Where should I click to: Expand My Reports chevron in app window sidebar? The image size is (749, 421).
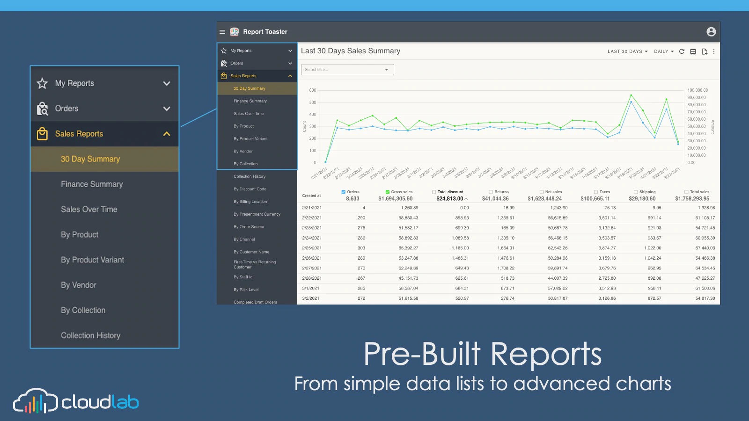pos(290,51)
